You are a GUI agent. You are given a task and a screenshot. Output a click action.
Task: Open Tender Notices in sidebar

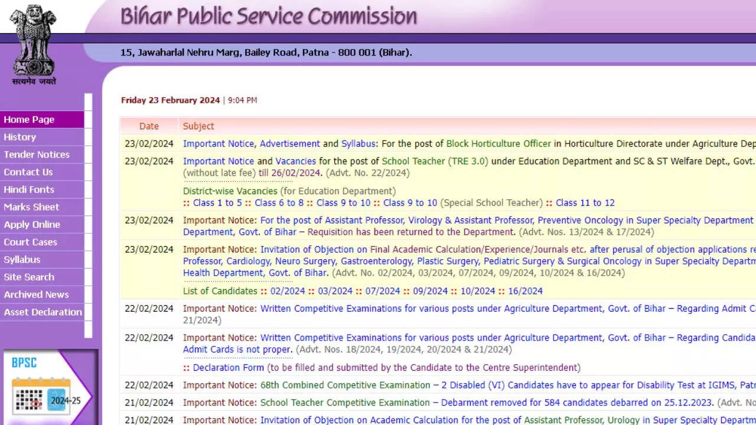pos(37,155)
